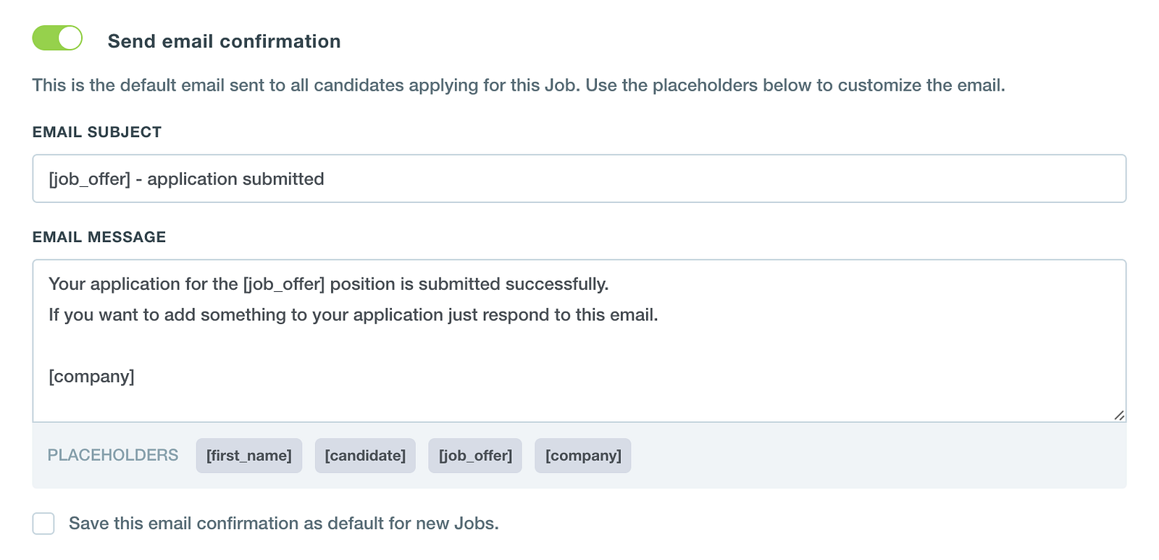Viewport: 1159px width, 560px height.
Task: Click "Save this email confirmation as default" label text
Action: 283,523
